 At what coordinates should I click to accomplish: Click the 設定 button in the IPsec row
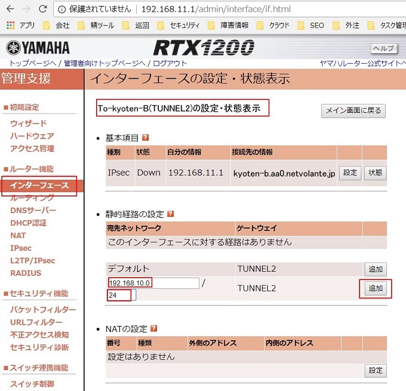350,173
